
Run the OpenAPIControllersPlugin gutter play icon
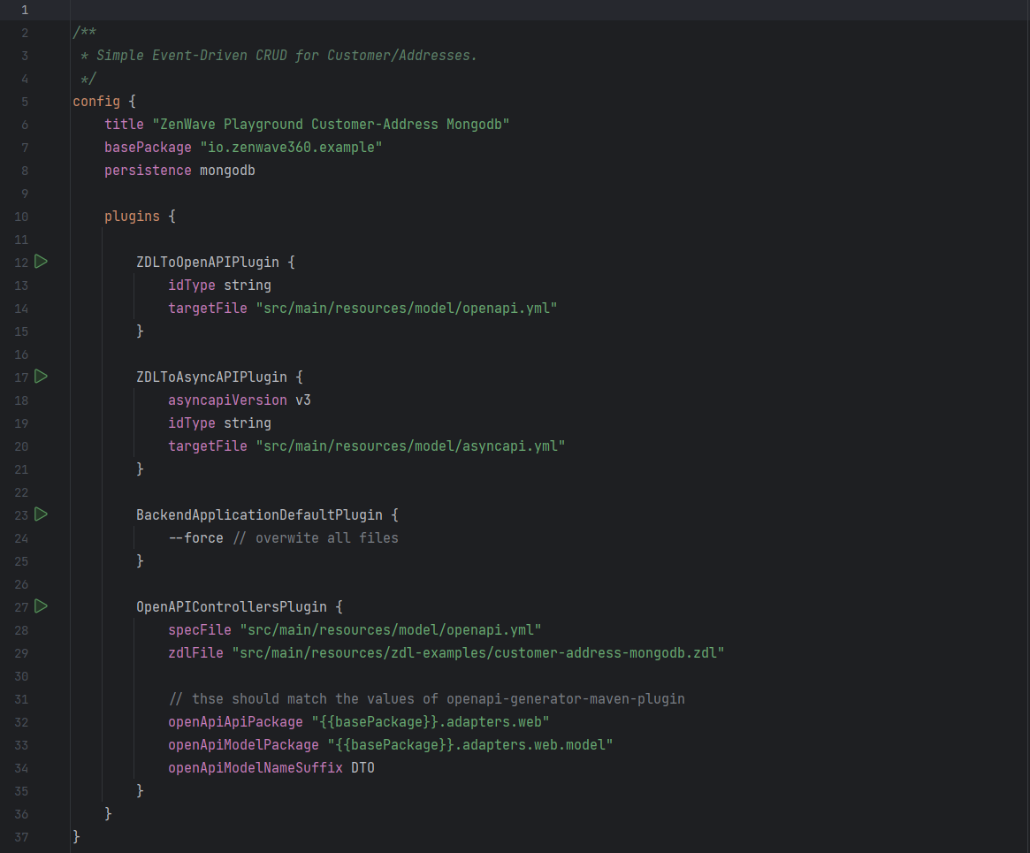click(41, 606)
